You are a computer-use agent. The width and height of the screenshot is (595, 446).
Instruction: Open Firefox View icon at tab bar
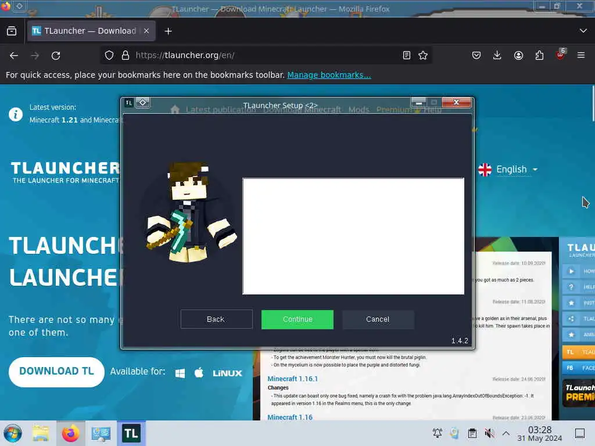[12, 31]
